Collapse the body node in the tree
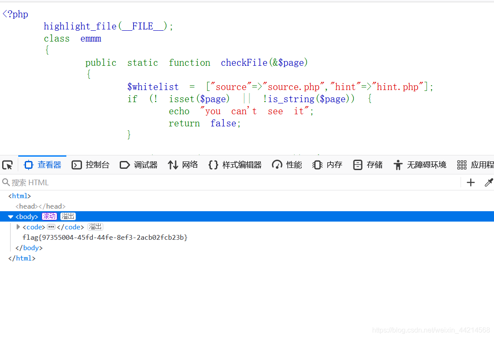 [10, 216]
